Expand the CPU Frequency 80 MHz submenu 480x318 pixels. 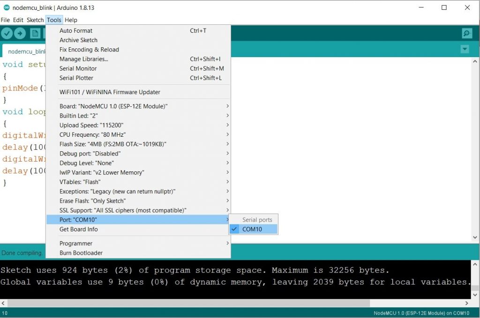pyautogui.click(x=138, y=134)
